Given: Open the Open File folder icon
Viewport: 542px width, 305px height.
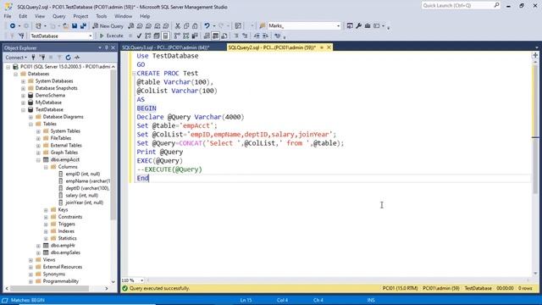Looking at the screenshot, I should click(x=65, y=26).
